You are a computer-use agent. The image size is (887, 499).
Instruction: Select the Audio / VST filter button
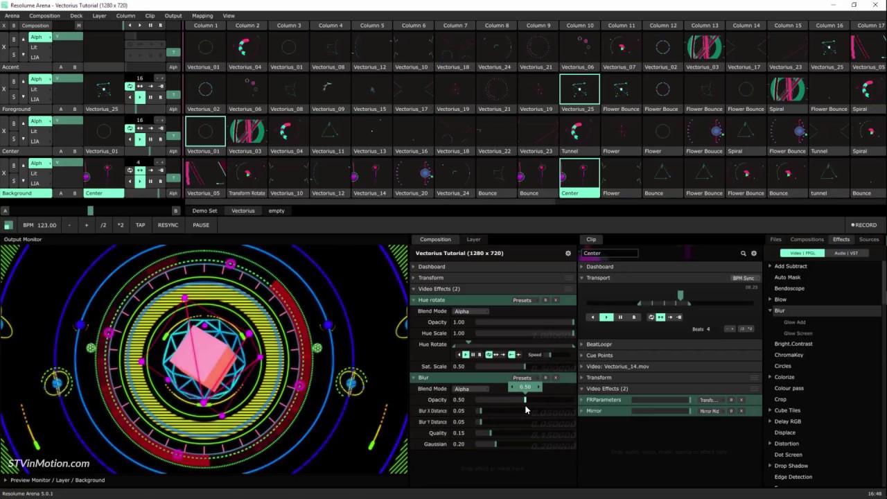pyautogui.click(x=846, y=253)
